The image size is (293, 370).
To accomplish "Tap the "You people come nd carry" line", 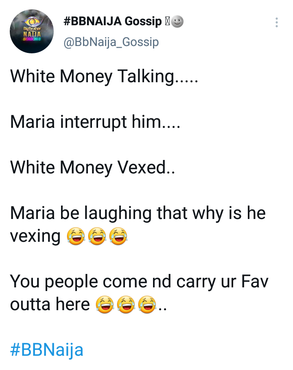I will (139, 282).
